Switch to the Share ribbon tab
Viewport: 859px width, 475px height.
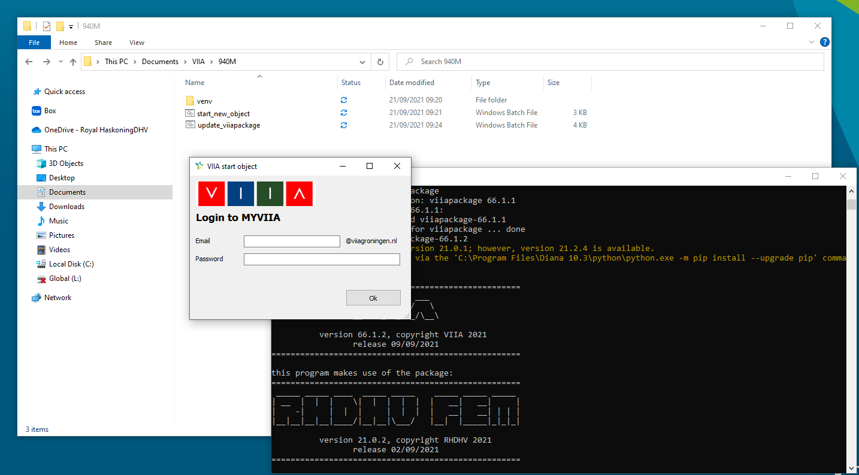click(x=103, y=43)
